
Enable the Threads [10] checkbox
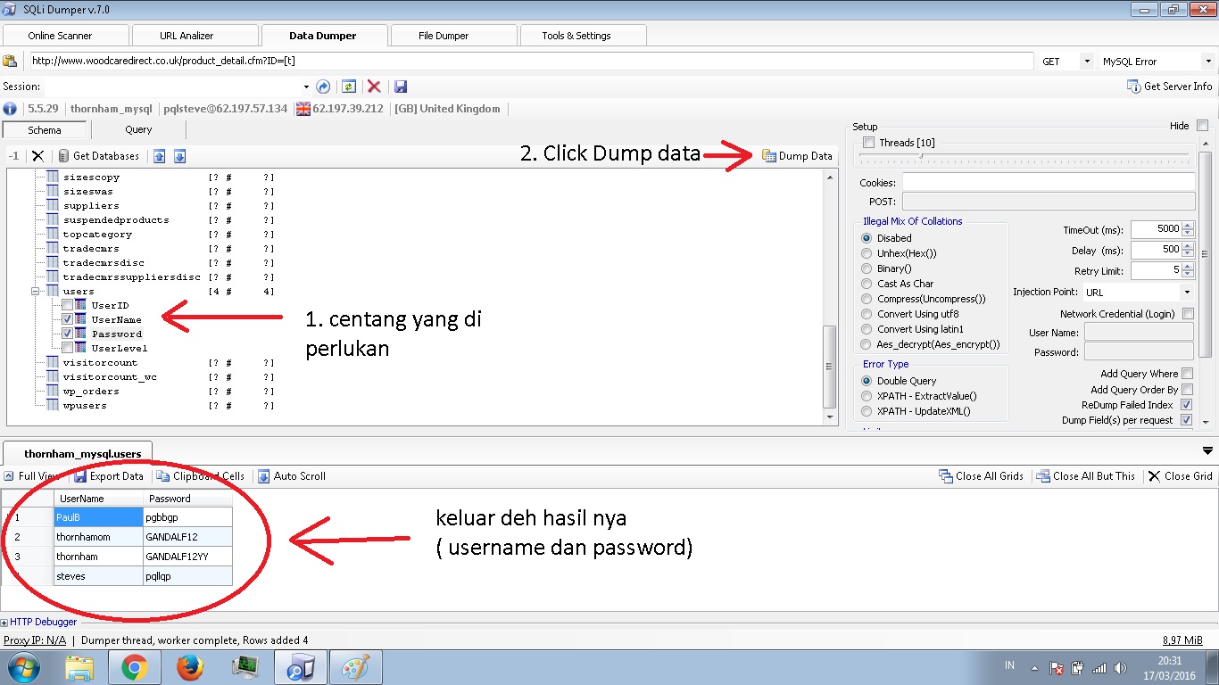869,143
